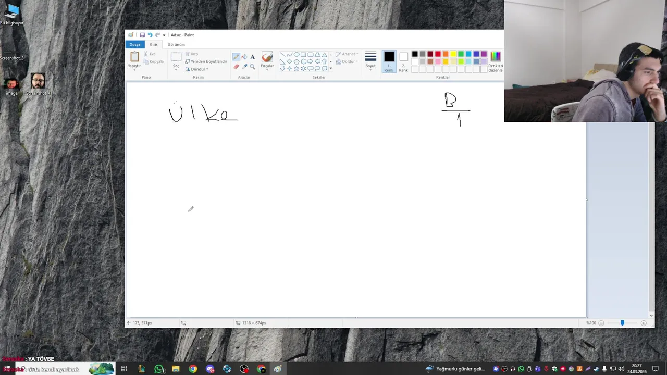The height and width of the screenshot is (375, 667).
Task: Pick the purple color swatch
Action: click(x=484, y=54)
